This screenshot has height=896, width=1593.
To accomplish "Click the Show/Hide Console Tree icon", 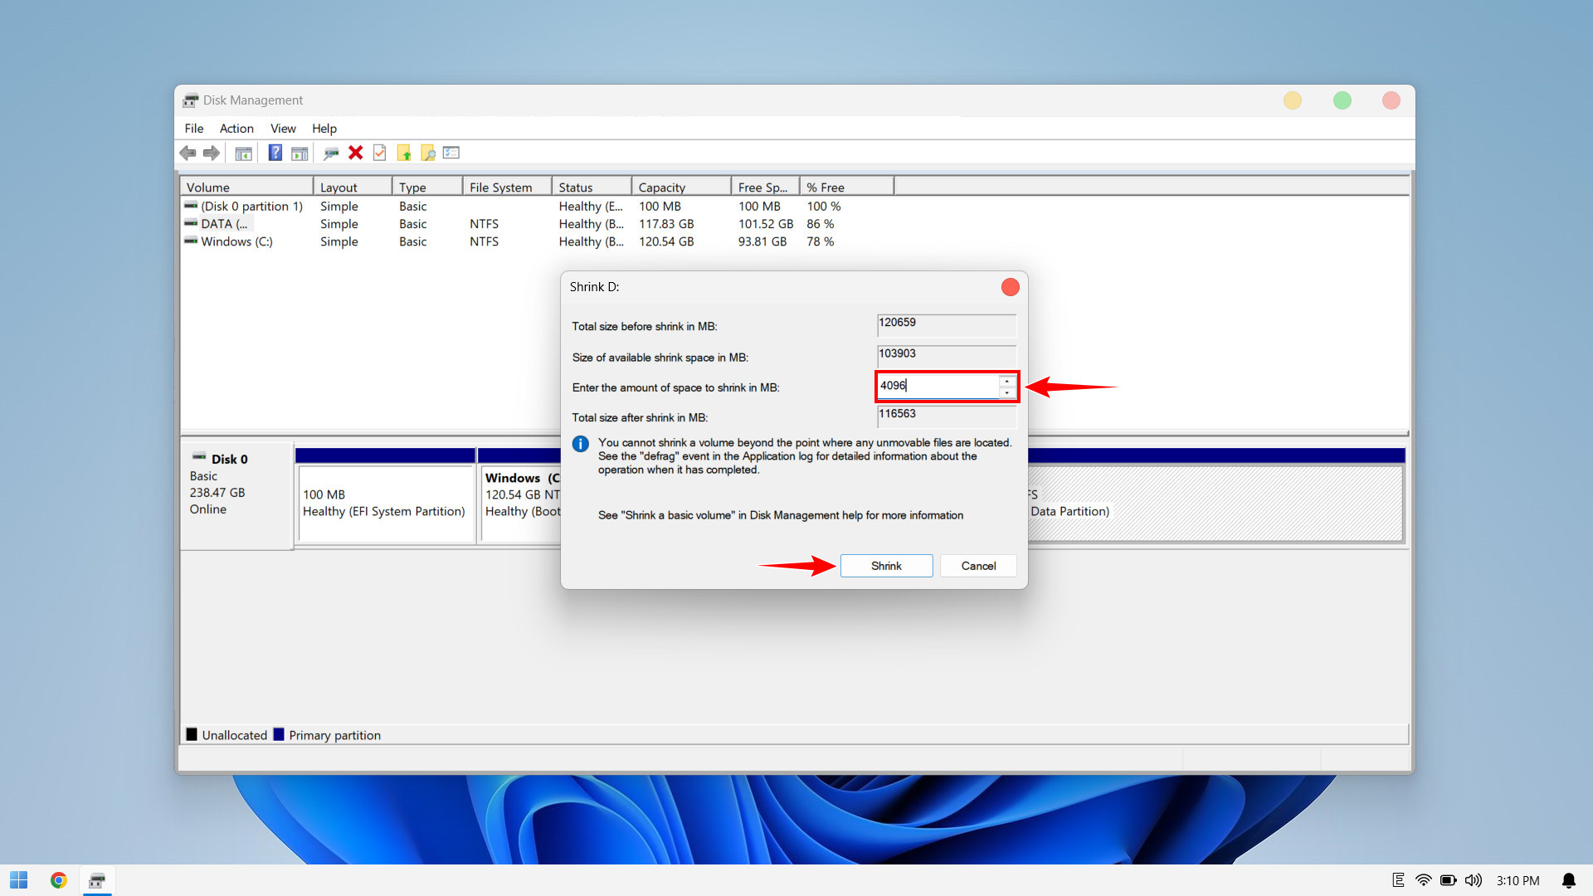I will [243, 153].
